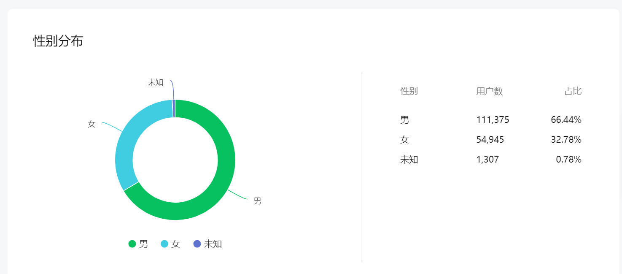
Task: Click the 66.44% percentage value
Action: click(x=566, y=120)
